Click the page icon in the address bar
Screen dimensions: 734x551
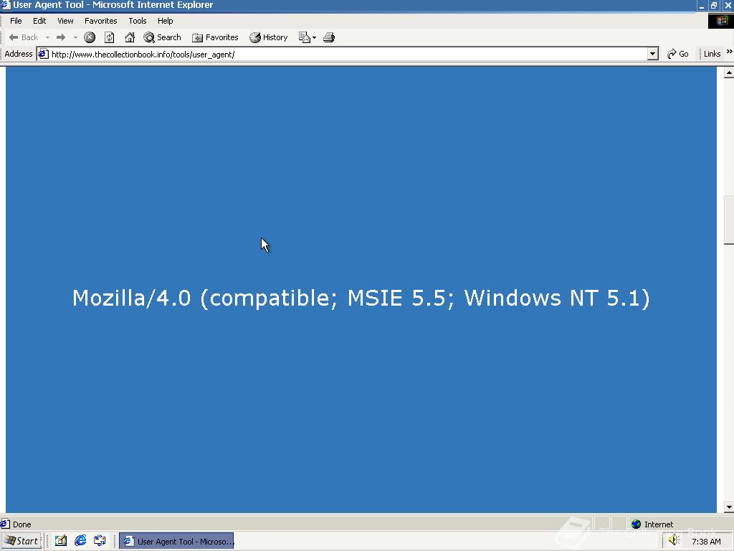[44, 55]
